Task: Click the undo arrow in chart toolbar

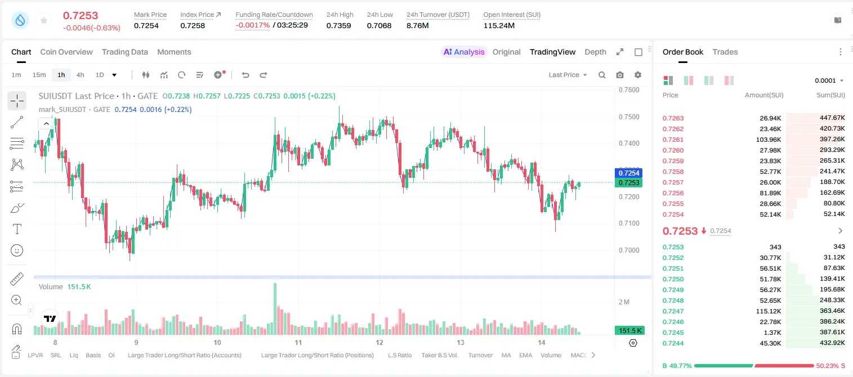Action: pyautogui.click(x=245, y=75)
